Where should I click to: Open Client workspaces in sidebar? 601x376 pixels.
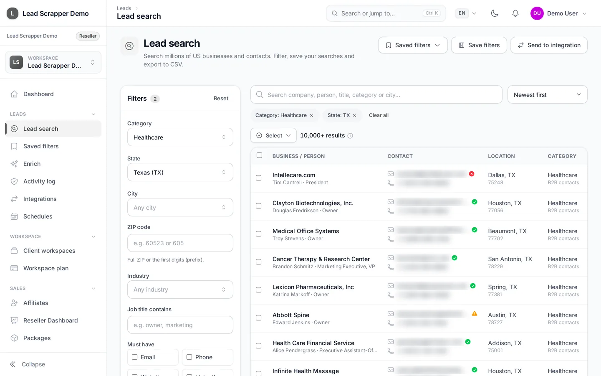click(x=53, y=251)
